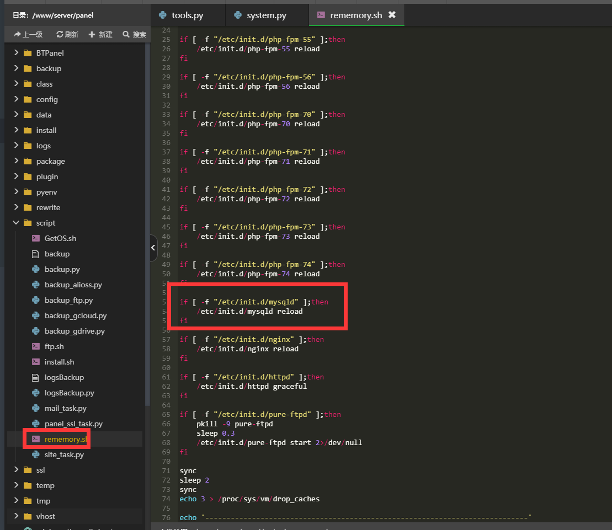Collapse the script folder chevron
This screenshot has width=612, height=530.
click(x=16, y=223)
